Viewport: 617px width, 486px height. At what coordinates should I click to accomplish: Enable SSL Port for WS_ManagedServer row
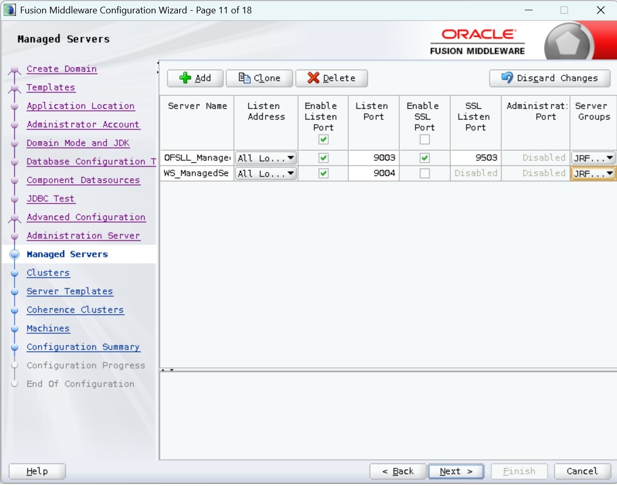pyautogui.click(x=424, y=173)
